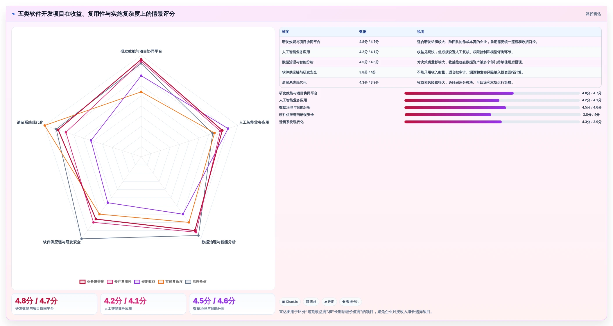The image size is (613, 326).
Task: Hide the 短期收益 dataset via legend
Action: pyautogui.click(x=145, y=282)
